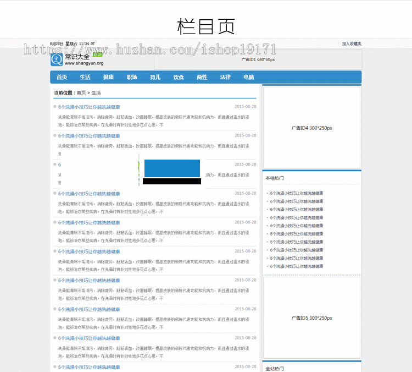Click the 本栏热门 section heading
The image size is (412, 372).
(x=275, y=178)
